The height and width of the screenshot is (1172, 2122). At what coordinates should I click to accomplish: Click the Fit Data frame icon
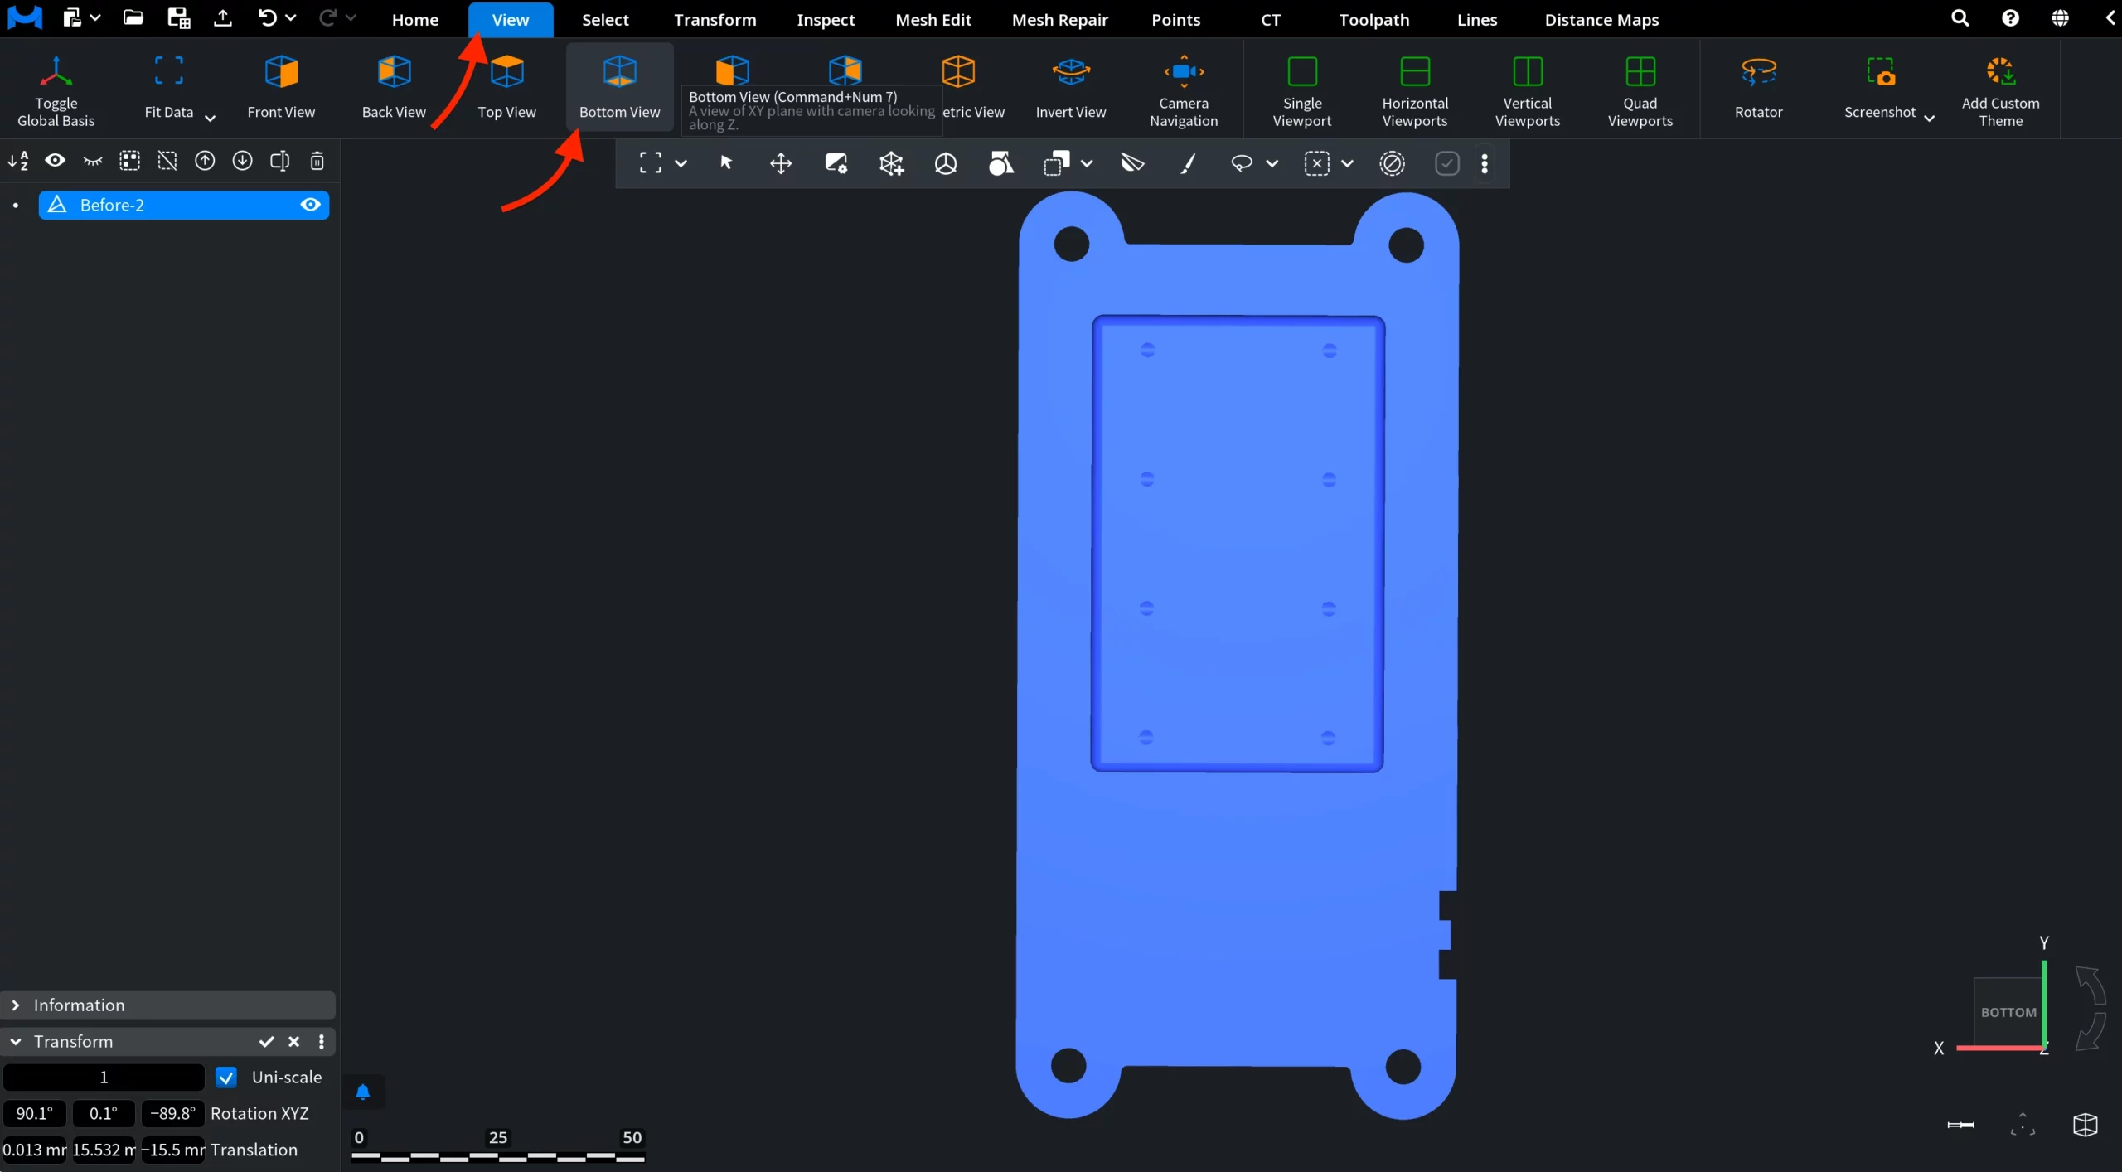pyautogui.click(x=169, y=71)
